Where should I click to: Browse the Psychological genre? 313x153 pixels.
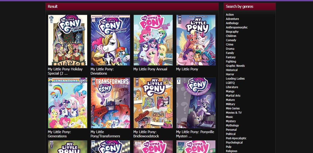(234, 143)
